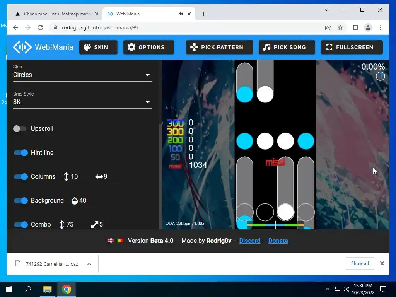Viewport: 396px width, 297px height.
Task: Click the Background opacity droplet icon
Action: tap(75, 201)
